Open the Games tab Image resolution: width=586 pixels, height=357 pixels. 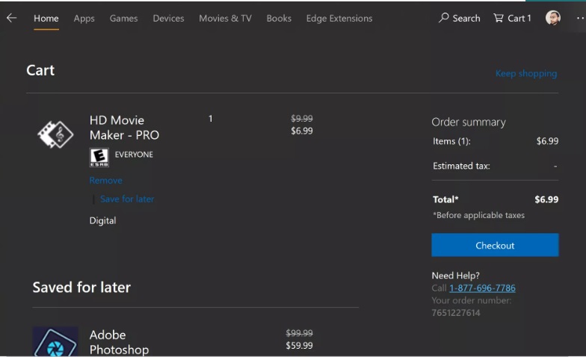coord(123,18)
